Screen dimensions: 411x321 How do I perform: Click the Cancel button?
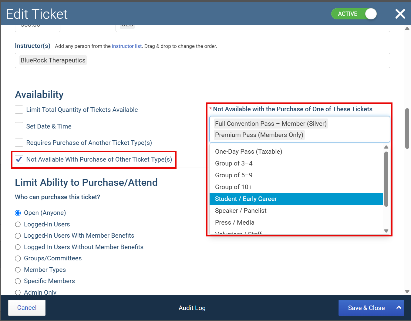(x=27, y=308)
